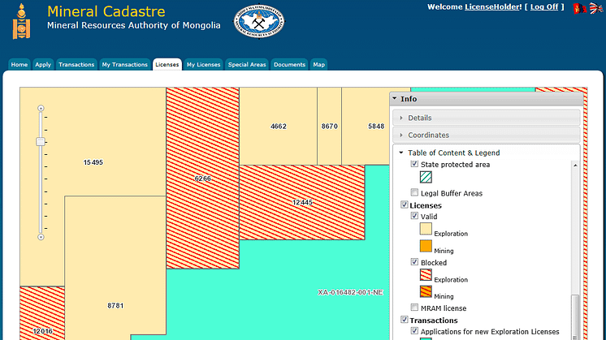The image size is (606, 340).
Task: Select license parcel 15495 on the map
Action: [93, 162]
